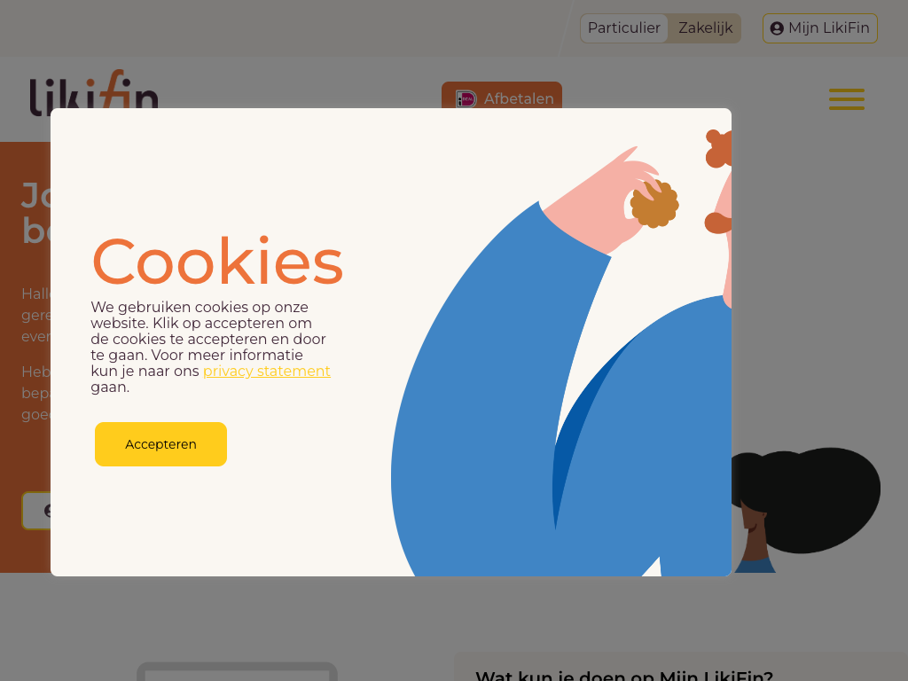Screen dimensions: 908x681
Task: Click the device image below the banner
Action: [237, 672]
